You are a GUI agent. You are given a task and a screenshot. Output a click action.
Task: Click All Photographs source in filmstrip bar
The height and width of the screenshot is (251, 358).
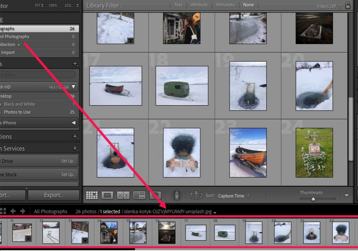point(51,212)
